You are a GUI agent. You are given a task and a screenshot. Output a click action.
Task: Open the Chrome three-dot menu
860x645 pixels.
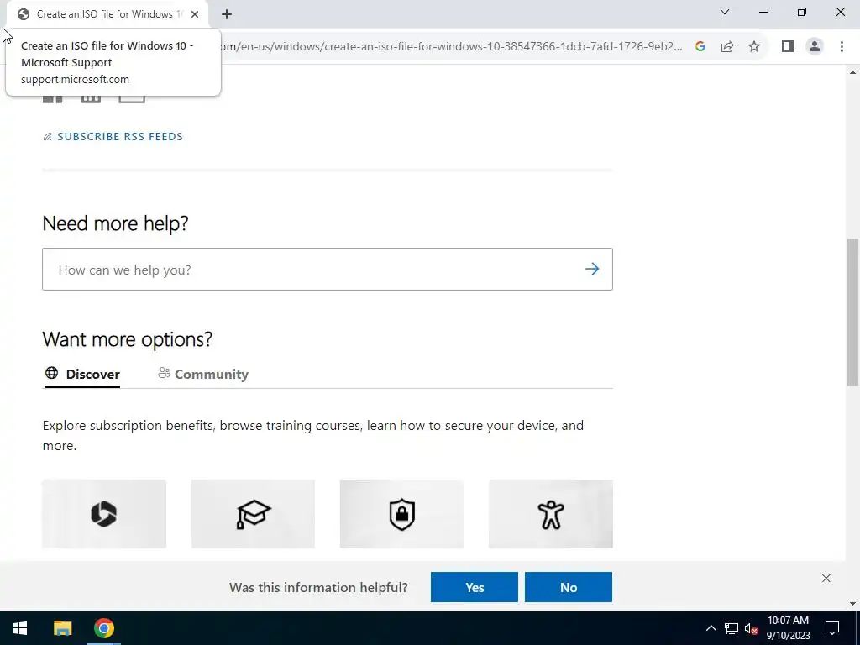point(842,47)
